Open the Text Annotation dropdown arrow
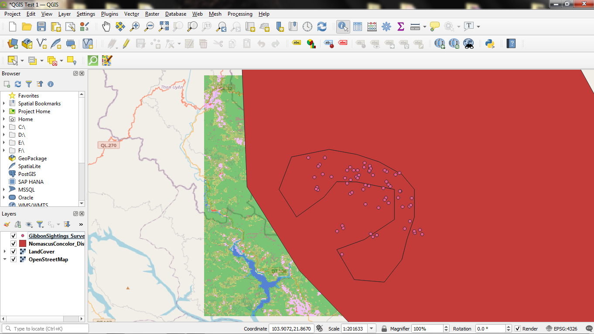Screen dimensions: 594x334 (478, 27)
